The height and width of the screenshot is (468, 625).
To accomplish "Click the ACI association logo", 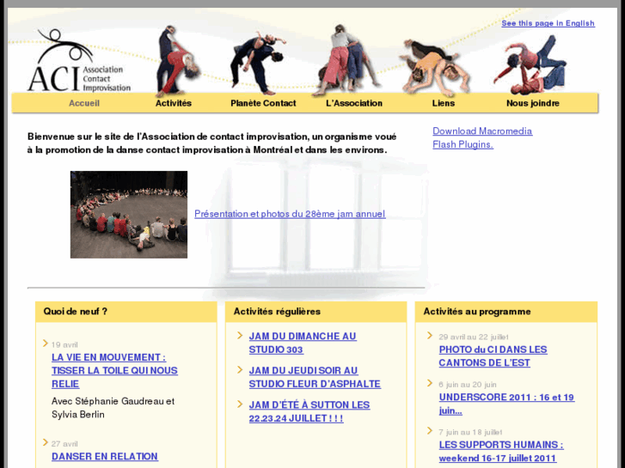I will [79, 61].
